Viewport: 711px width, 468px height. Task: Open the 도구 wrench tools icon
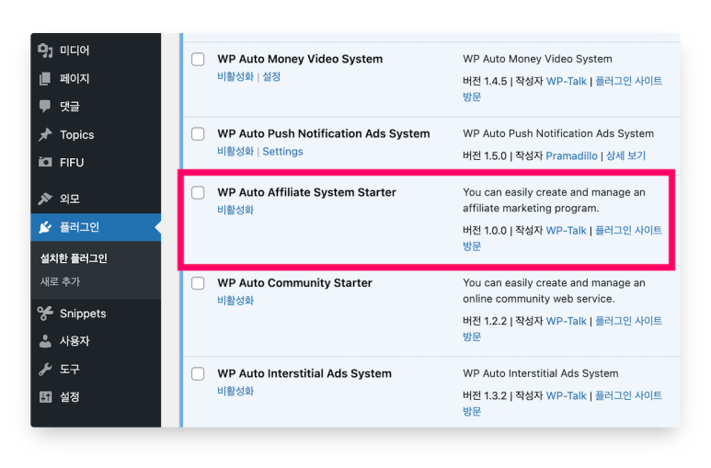[x=45, y=369]
